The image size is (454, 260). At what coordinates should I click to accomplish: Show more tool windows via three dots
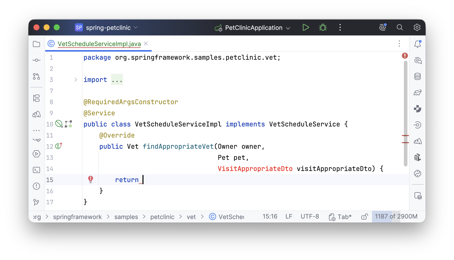[x=36, y=131]
